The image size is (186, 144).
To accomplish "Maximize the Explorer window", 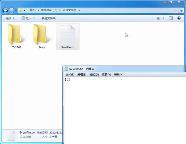I will coord(171,2).
